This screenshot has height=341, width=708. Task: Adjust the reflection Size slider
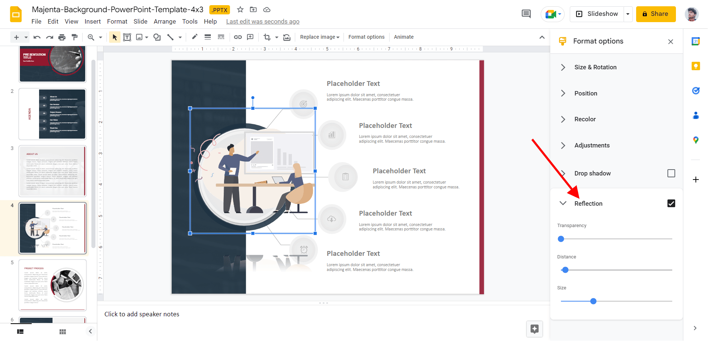(x=616, y=301)
